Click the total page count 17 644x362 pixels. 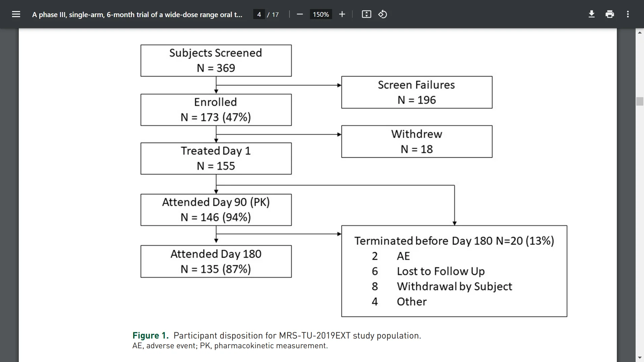coord(275,14)
